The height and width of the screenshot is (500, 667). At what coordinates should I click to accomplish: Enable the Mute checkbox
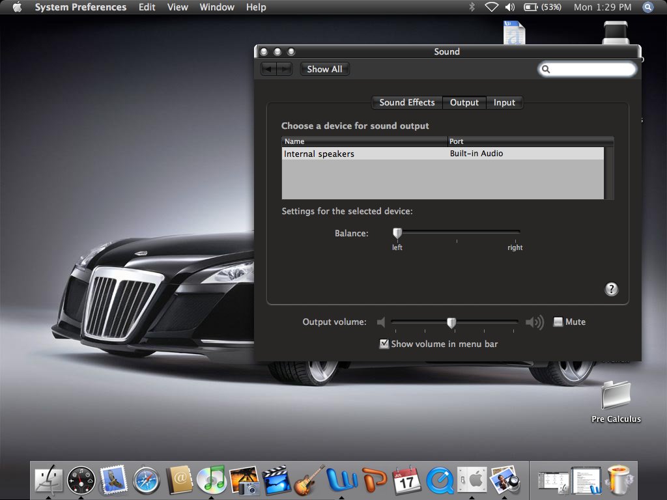pyautogui.click(x=558, y=322)
